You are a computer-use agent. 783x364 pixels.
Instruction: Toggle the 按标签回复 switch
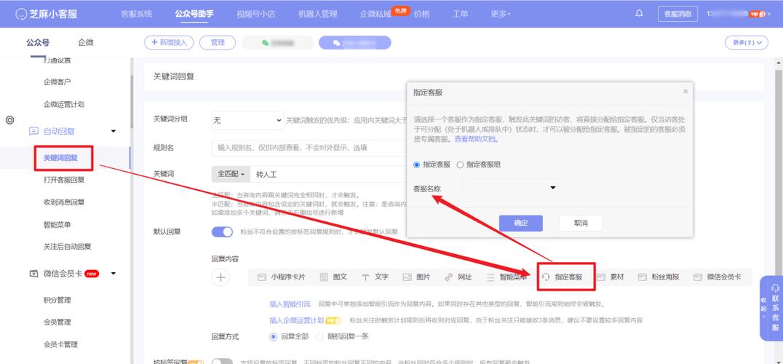point(222,362)
